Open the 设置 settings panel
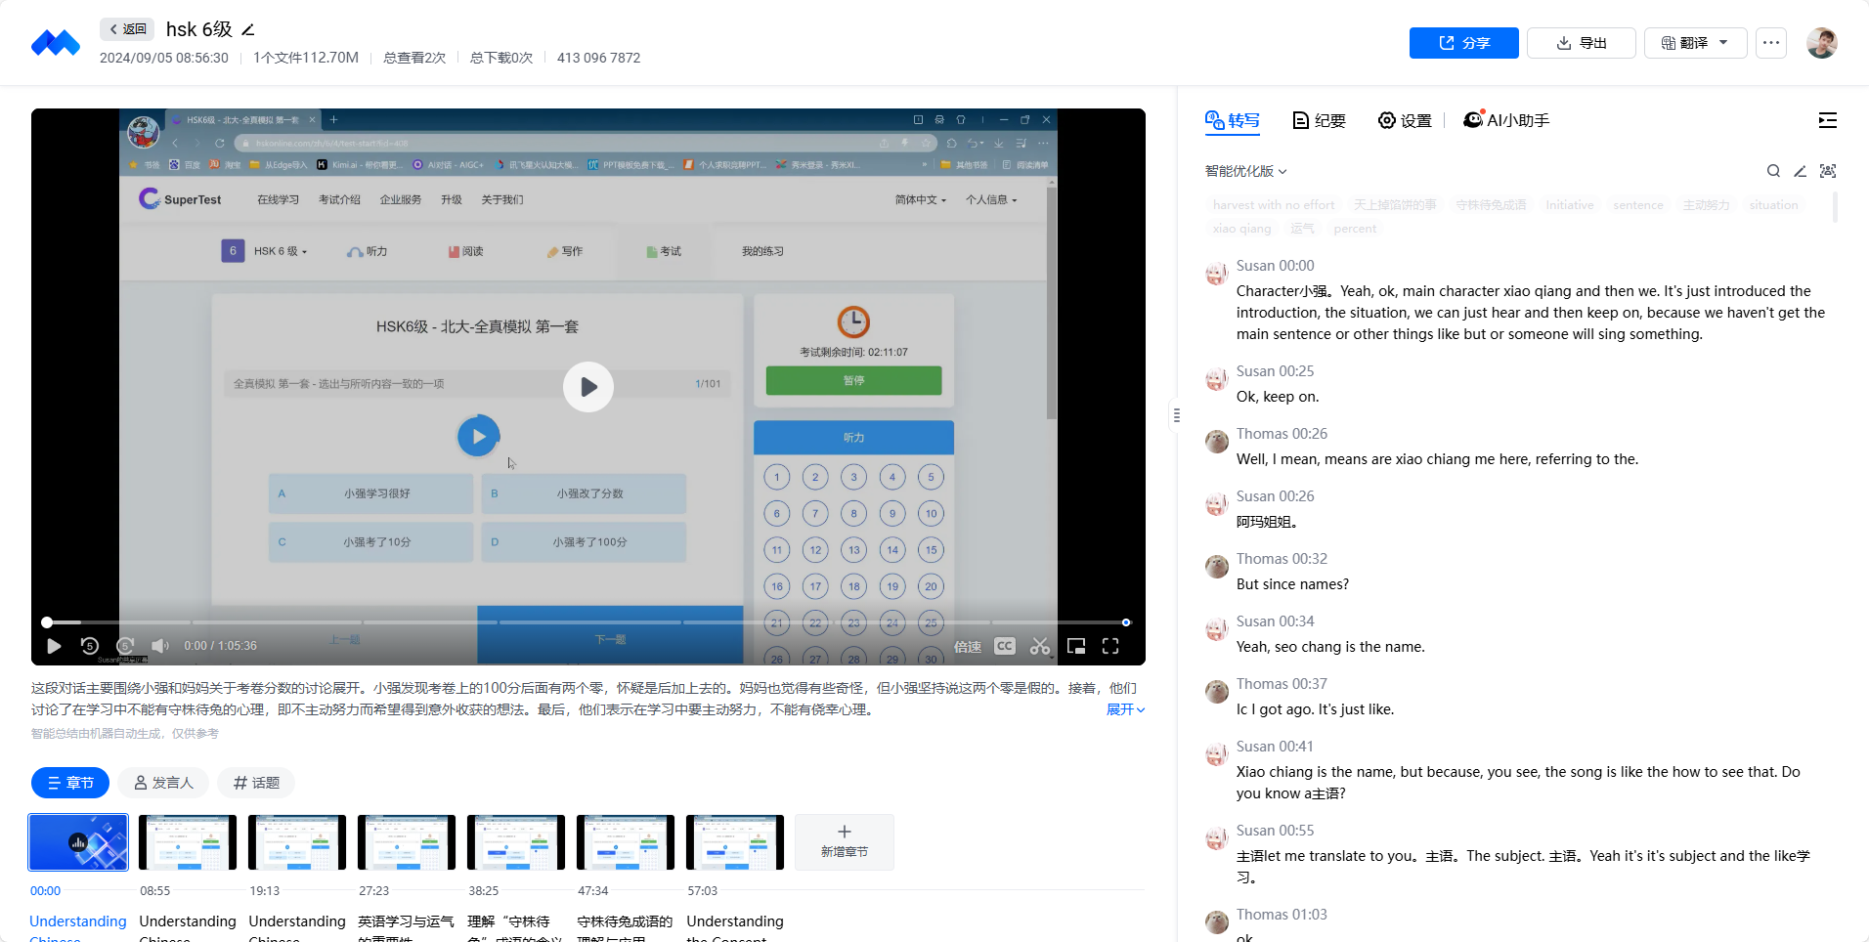 click(x=1405, y=120)
